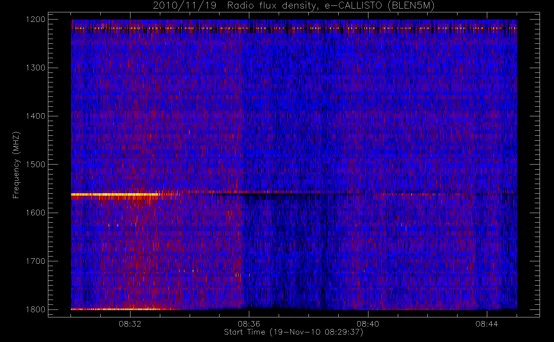Click the 'Start Time (19-Nov-10 08:29:37)' label
554x342 pixels.
pyautogui.click(x=293, y=332)
